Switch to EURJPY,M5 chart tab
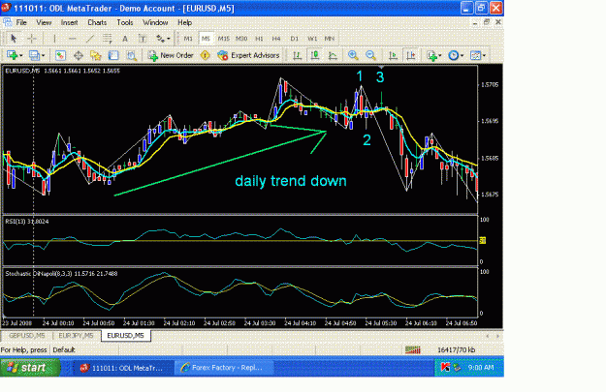This screenshot has height=392, width=606. [x=76, y=335]
